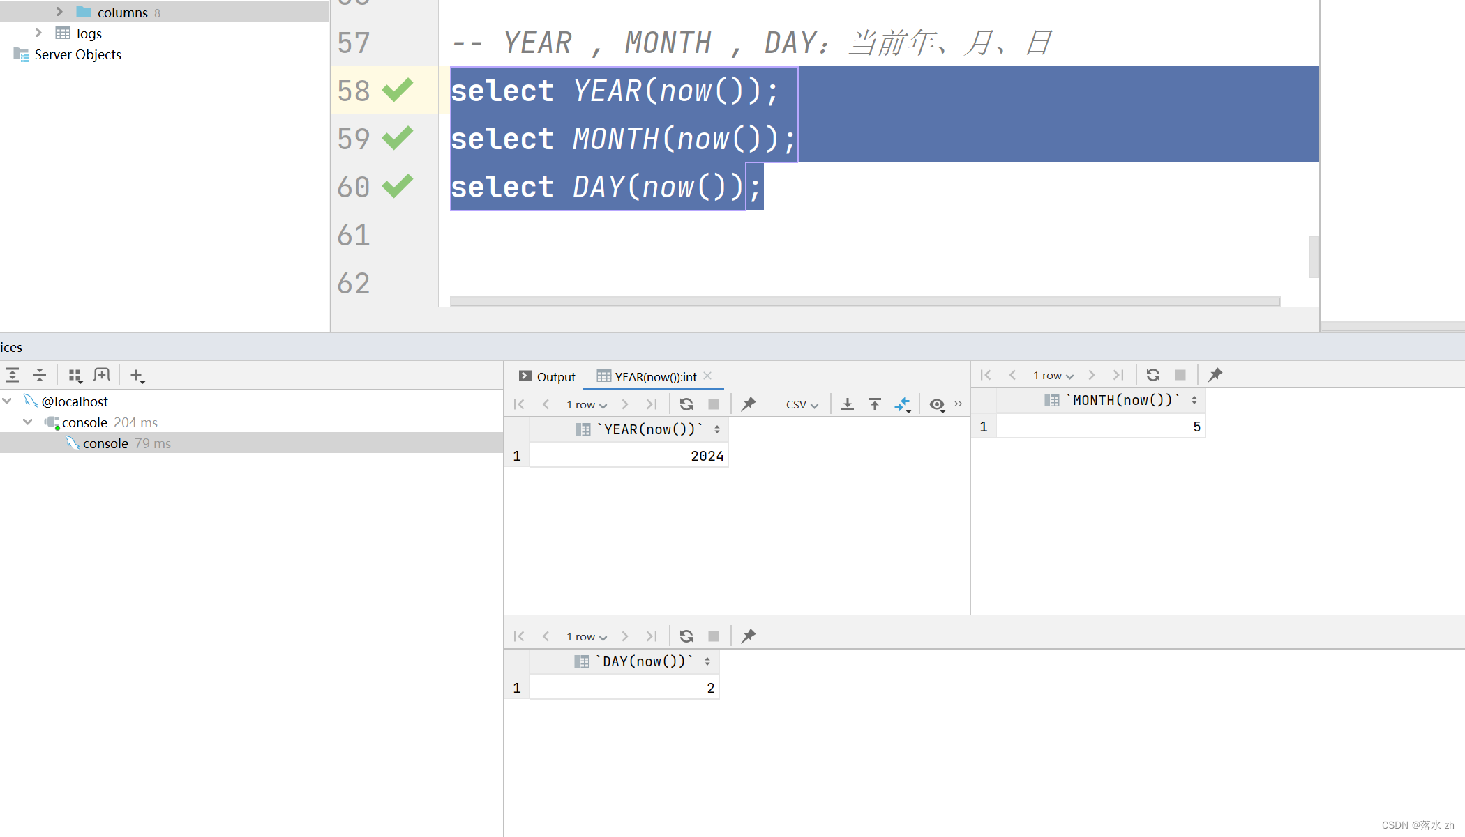Sort by DAY(now()) column arrows
The image size is (1465, 837).
click(707, 661)
